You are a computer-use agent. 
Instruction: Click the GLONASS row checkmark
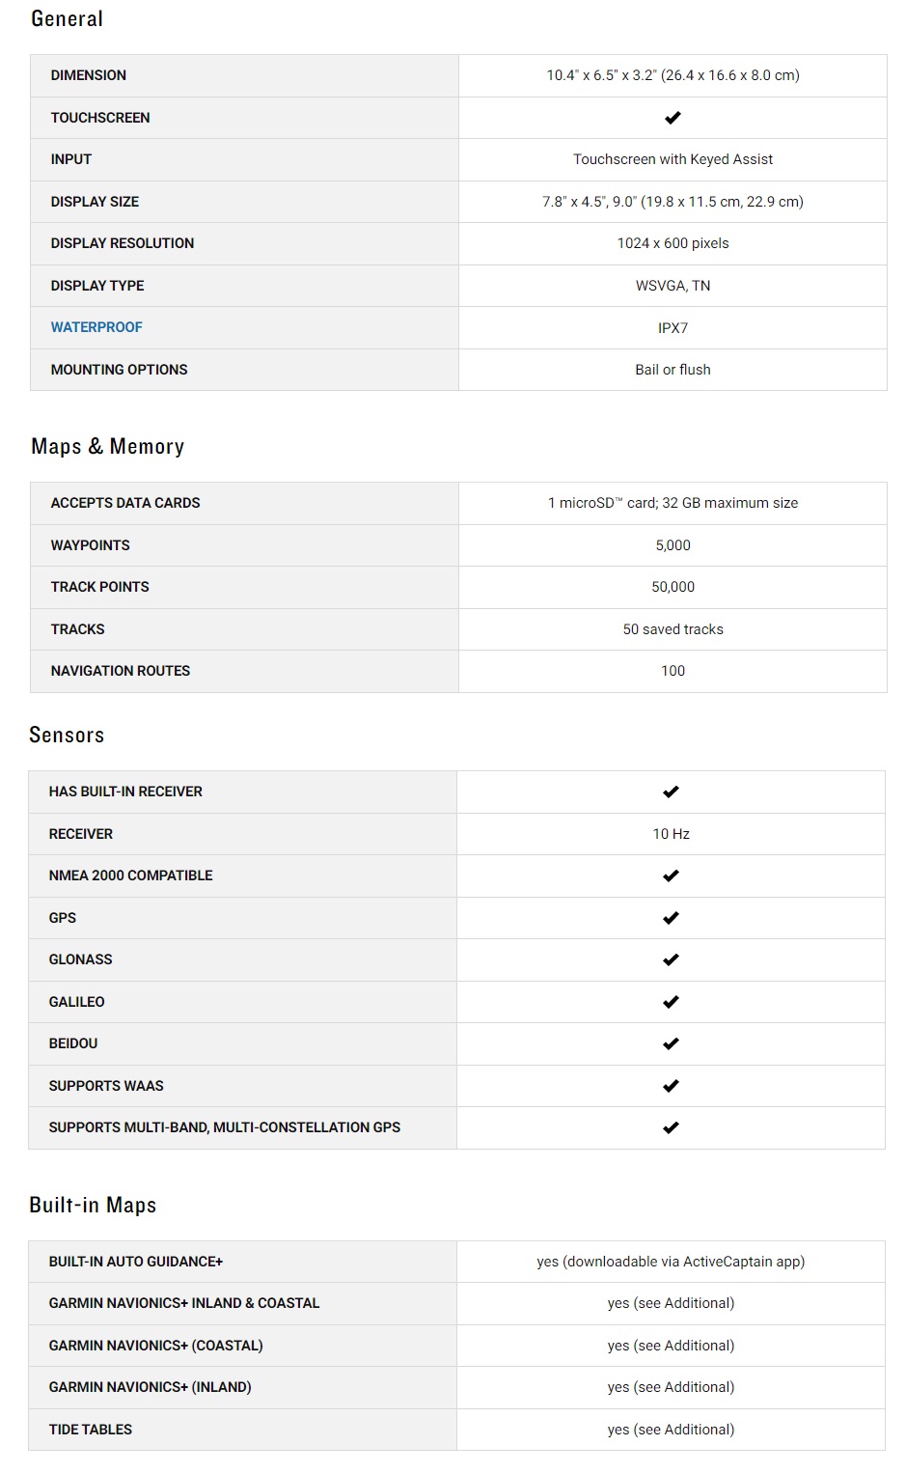[x=671, y=959]
